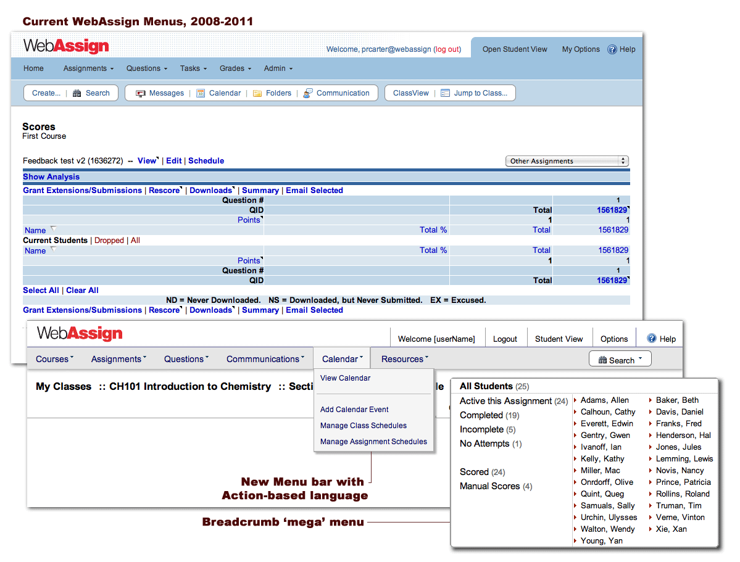Viewport: 740px width, 562px height.
Task: Open Assignments in the new menu bar
Action: coord(119,359)
